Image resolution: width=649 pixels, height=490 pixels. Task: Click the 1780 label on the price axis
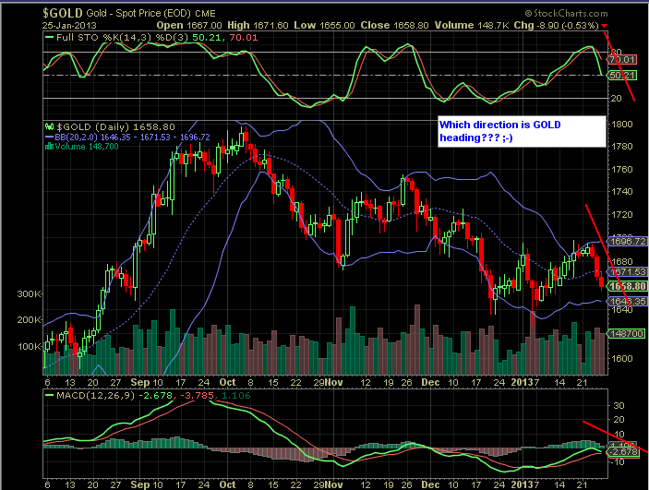[x=621, y=147]
